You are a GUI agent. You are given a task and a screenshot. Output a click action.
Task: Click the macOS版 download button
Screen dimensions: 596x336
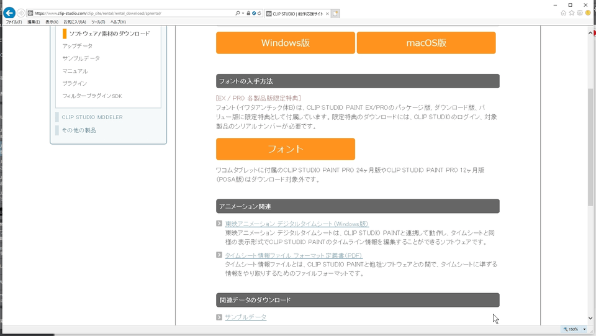pos(426,43)
